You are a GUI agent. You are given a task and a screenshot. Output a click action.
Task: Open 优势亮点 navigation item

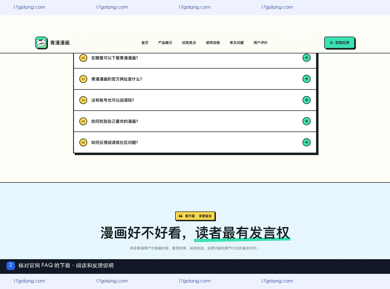tap(189, 43)
